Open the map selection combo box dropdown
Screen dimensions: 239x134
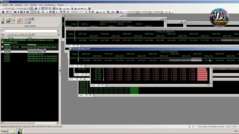pos(58,31)
